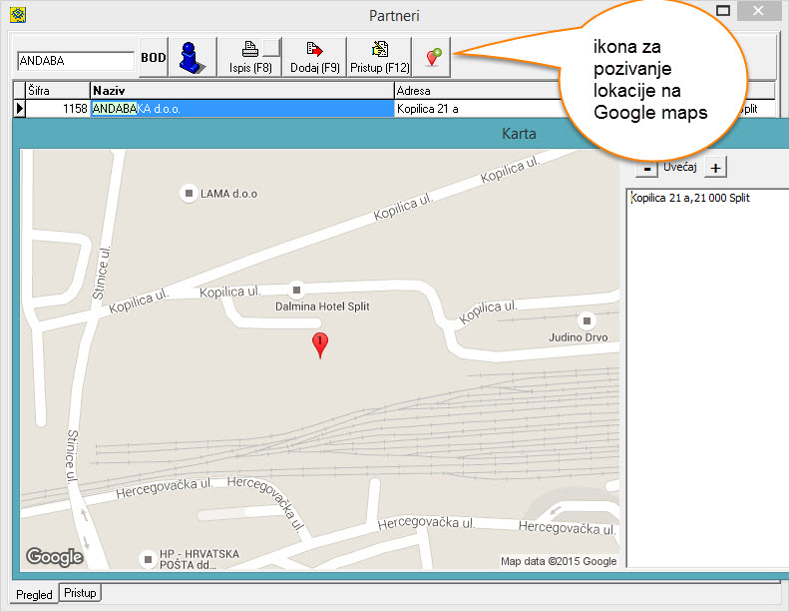
Task: Zoom out the map with minus button
Action: click(x=647, y=169)
